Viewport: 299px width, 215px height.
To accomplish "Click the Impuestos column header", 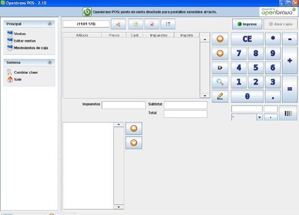I will 158,35.
